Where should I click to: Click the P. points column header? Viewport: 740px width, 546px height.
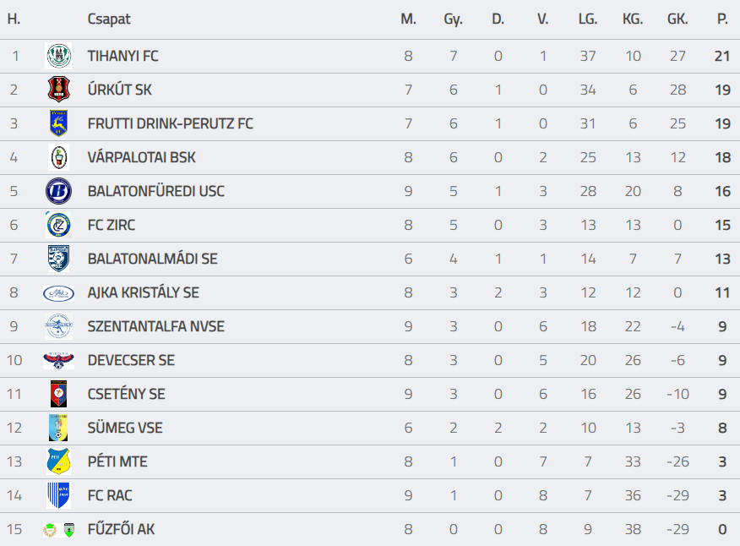pos(722,19)
